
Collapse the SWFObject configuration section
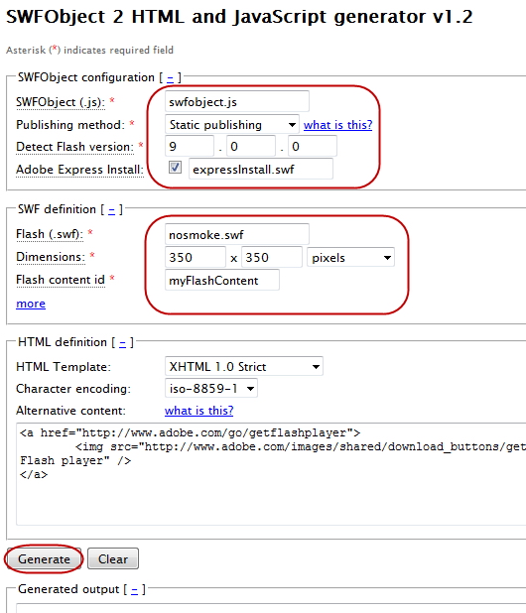point(170,77)
